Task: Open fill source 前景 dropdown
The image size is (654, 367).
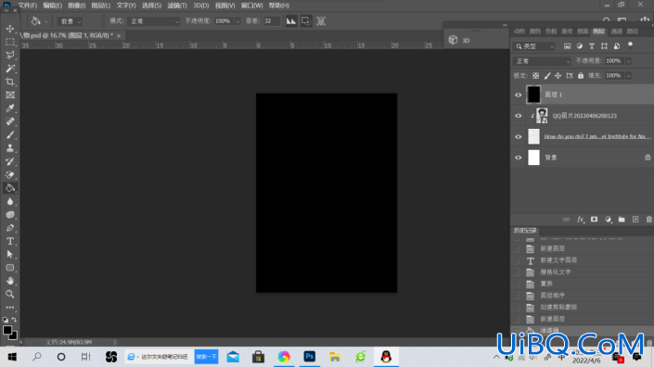Action: pos(70,21)
